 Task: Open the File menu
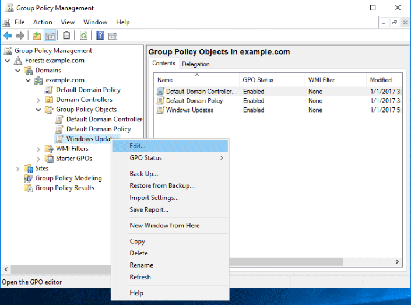coord(20,22)
